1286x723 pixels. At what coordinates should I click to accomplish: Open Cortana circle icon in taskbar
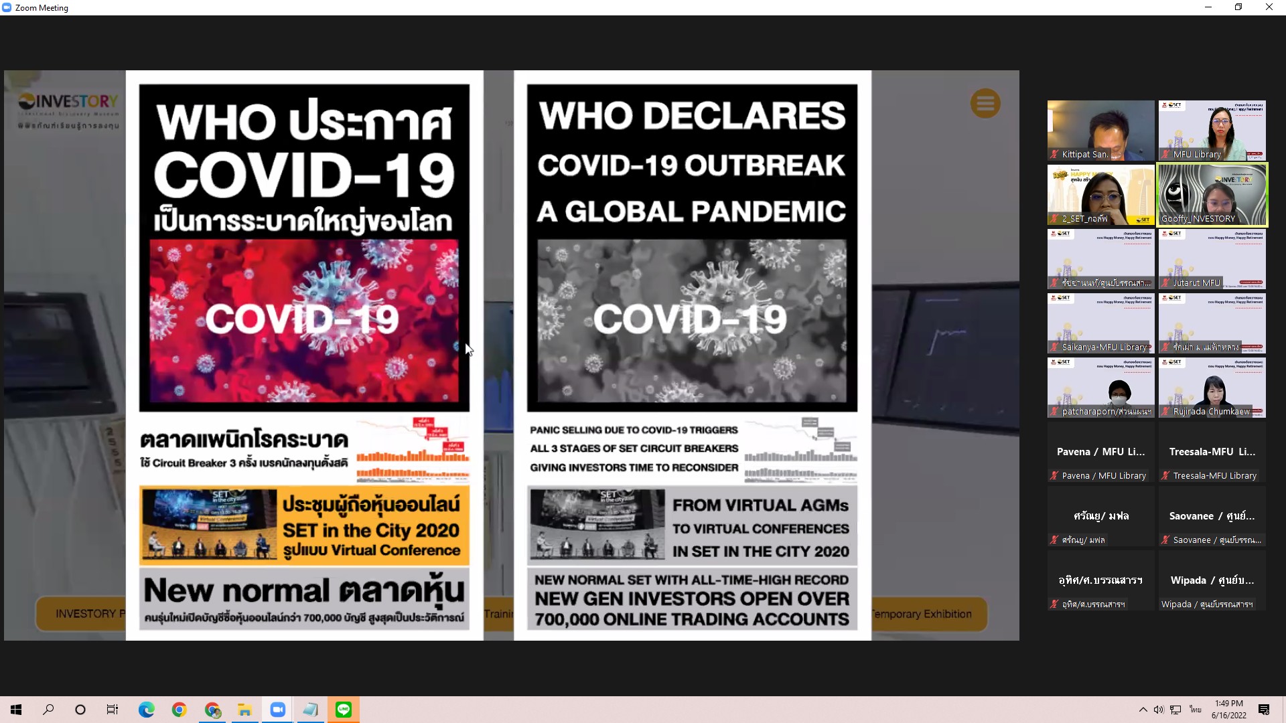[80, 710]
